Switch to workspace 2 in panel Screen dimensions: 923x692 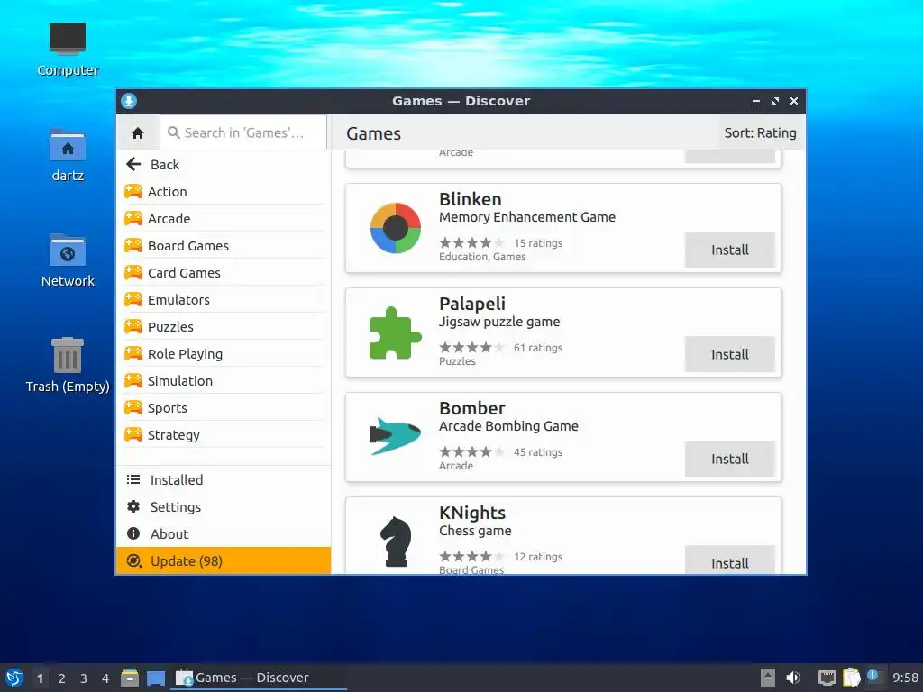(62, 678)
